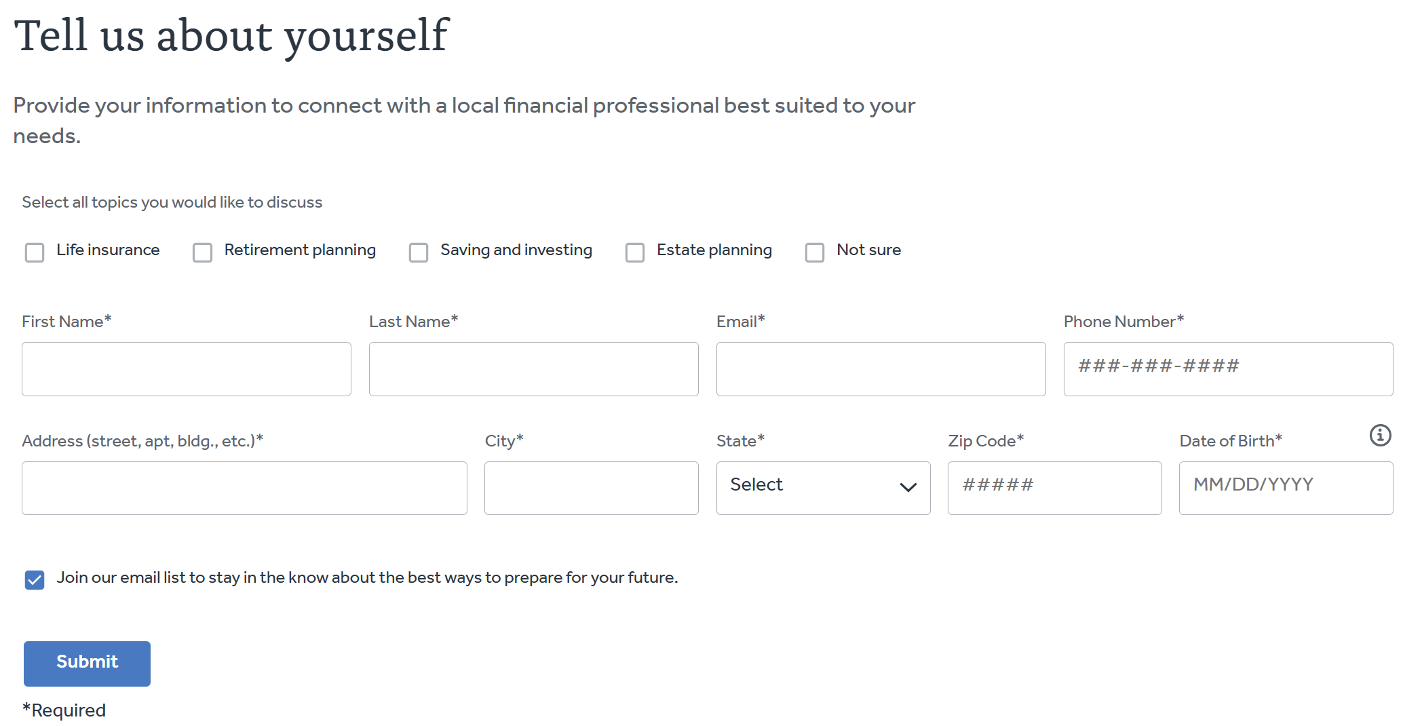The image size is (1403, 726).
Task: Focus the First Name input field
Action: pos(187,369)
